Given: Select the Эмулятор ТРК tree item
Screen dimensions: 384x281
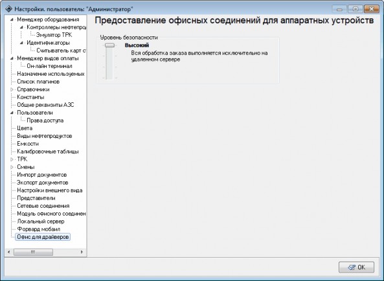Looking at the screenshot, I should click(x=54, y=35).
